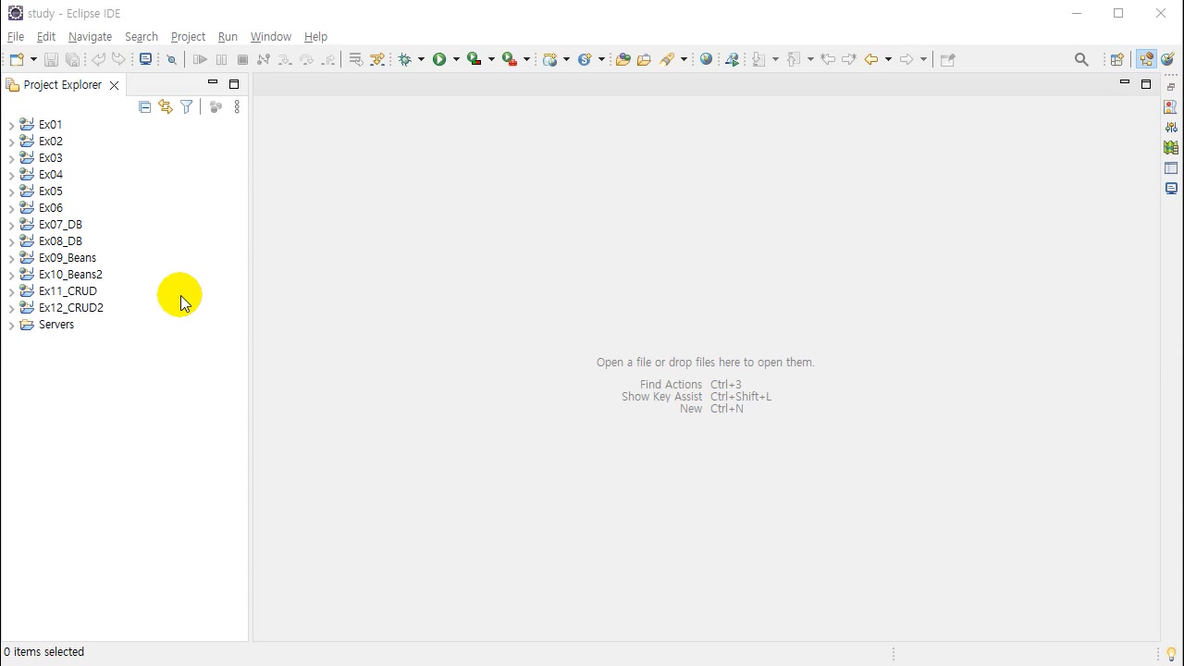
Task: Open the Window menu
Action: 270,37
